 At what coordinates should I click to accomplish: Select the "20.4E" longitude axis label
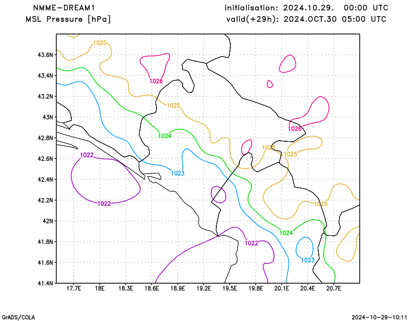307,289
